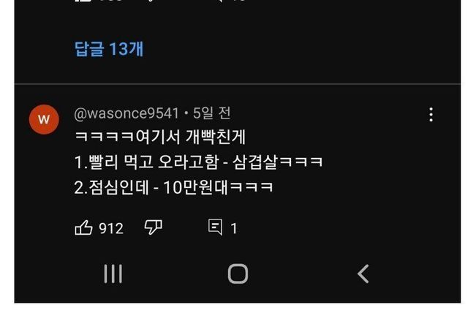Expand the '답글 13개' replies

point(109,49)
